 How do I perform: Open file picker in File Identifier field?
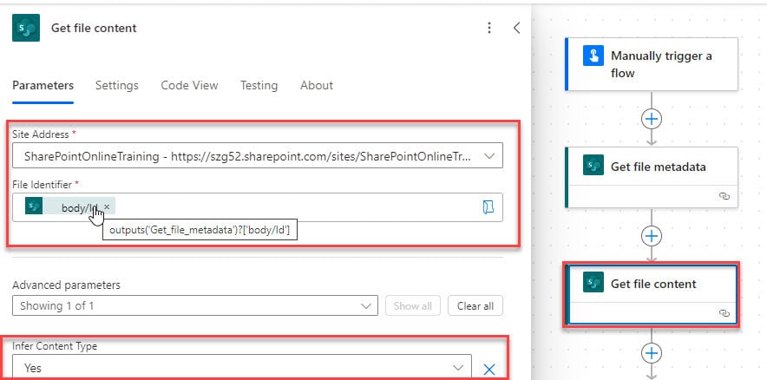488,207
